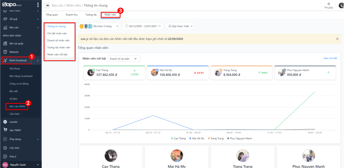
Task: Open the vertical three-dot sidebar menu
Action: (38, 5)
